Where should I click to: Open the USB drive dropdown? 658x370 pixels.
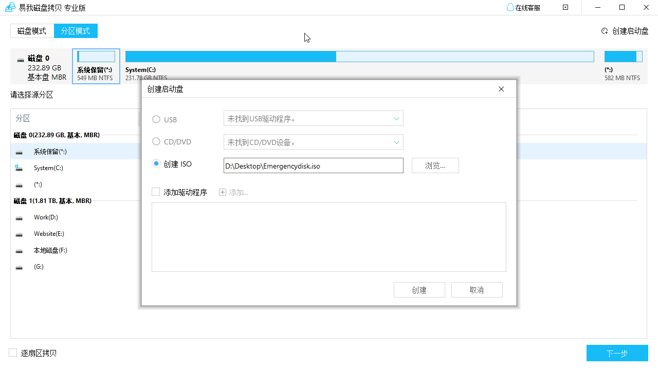(396, 118)
